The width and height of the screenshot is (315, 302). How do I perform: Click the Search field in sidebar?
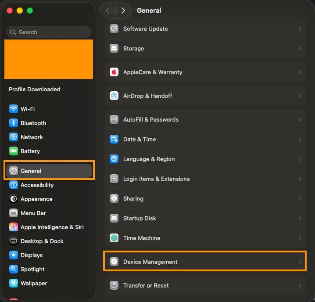coord(49,32)
